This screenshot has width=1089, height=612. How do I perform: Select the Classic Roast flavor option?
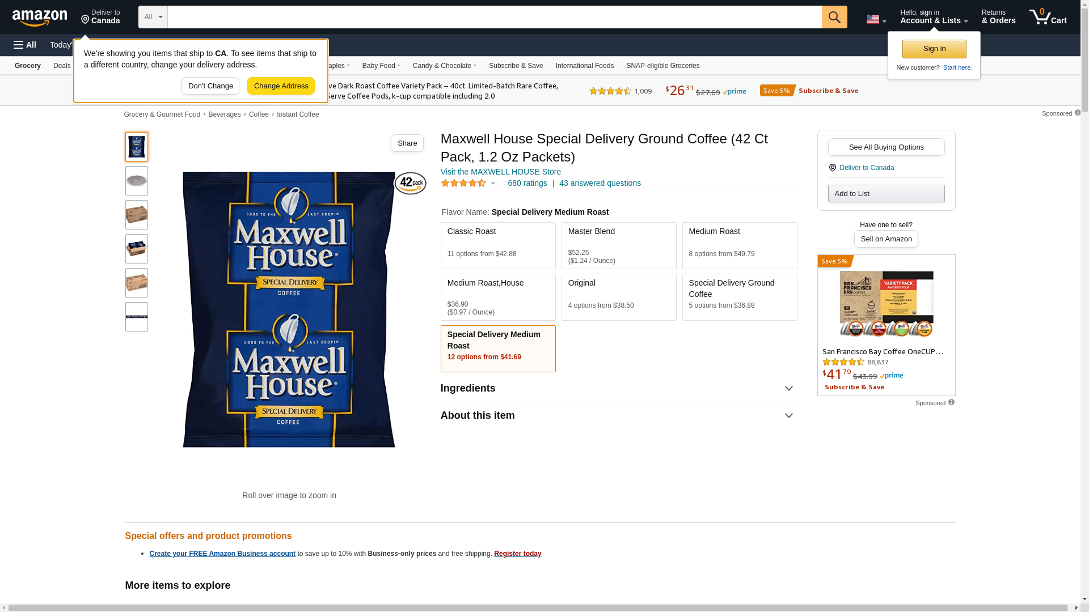tap(497, 245)
